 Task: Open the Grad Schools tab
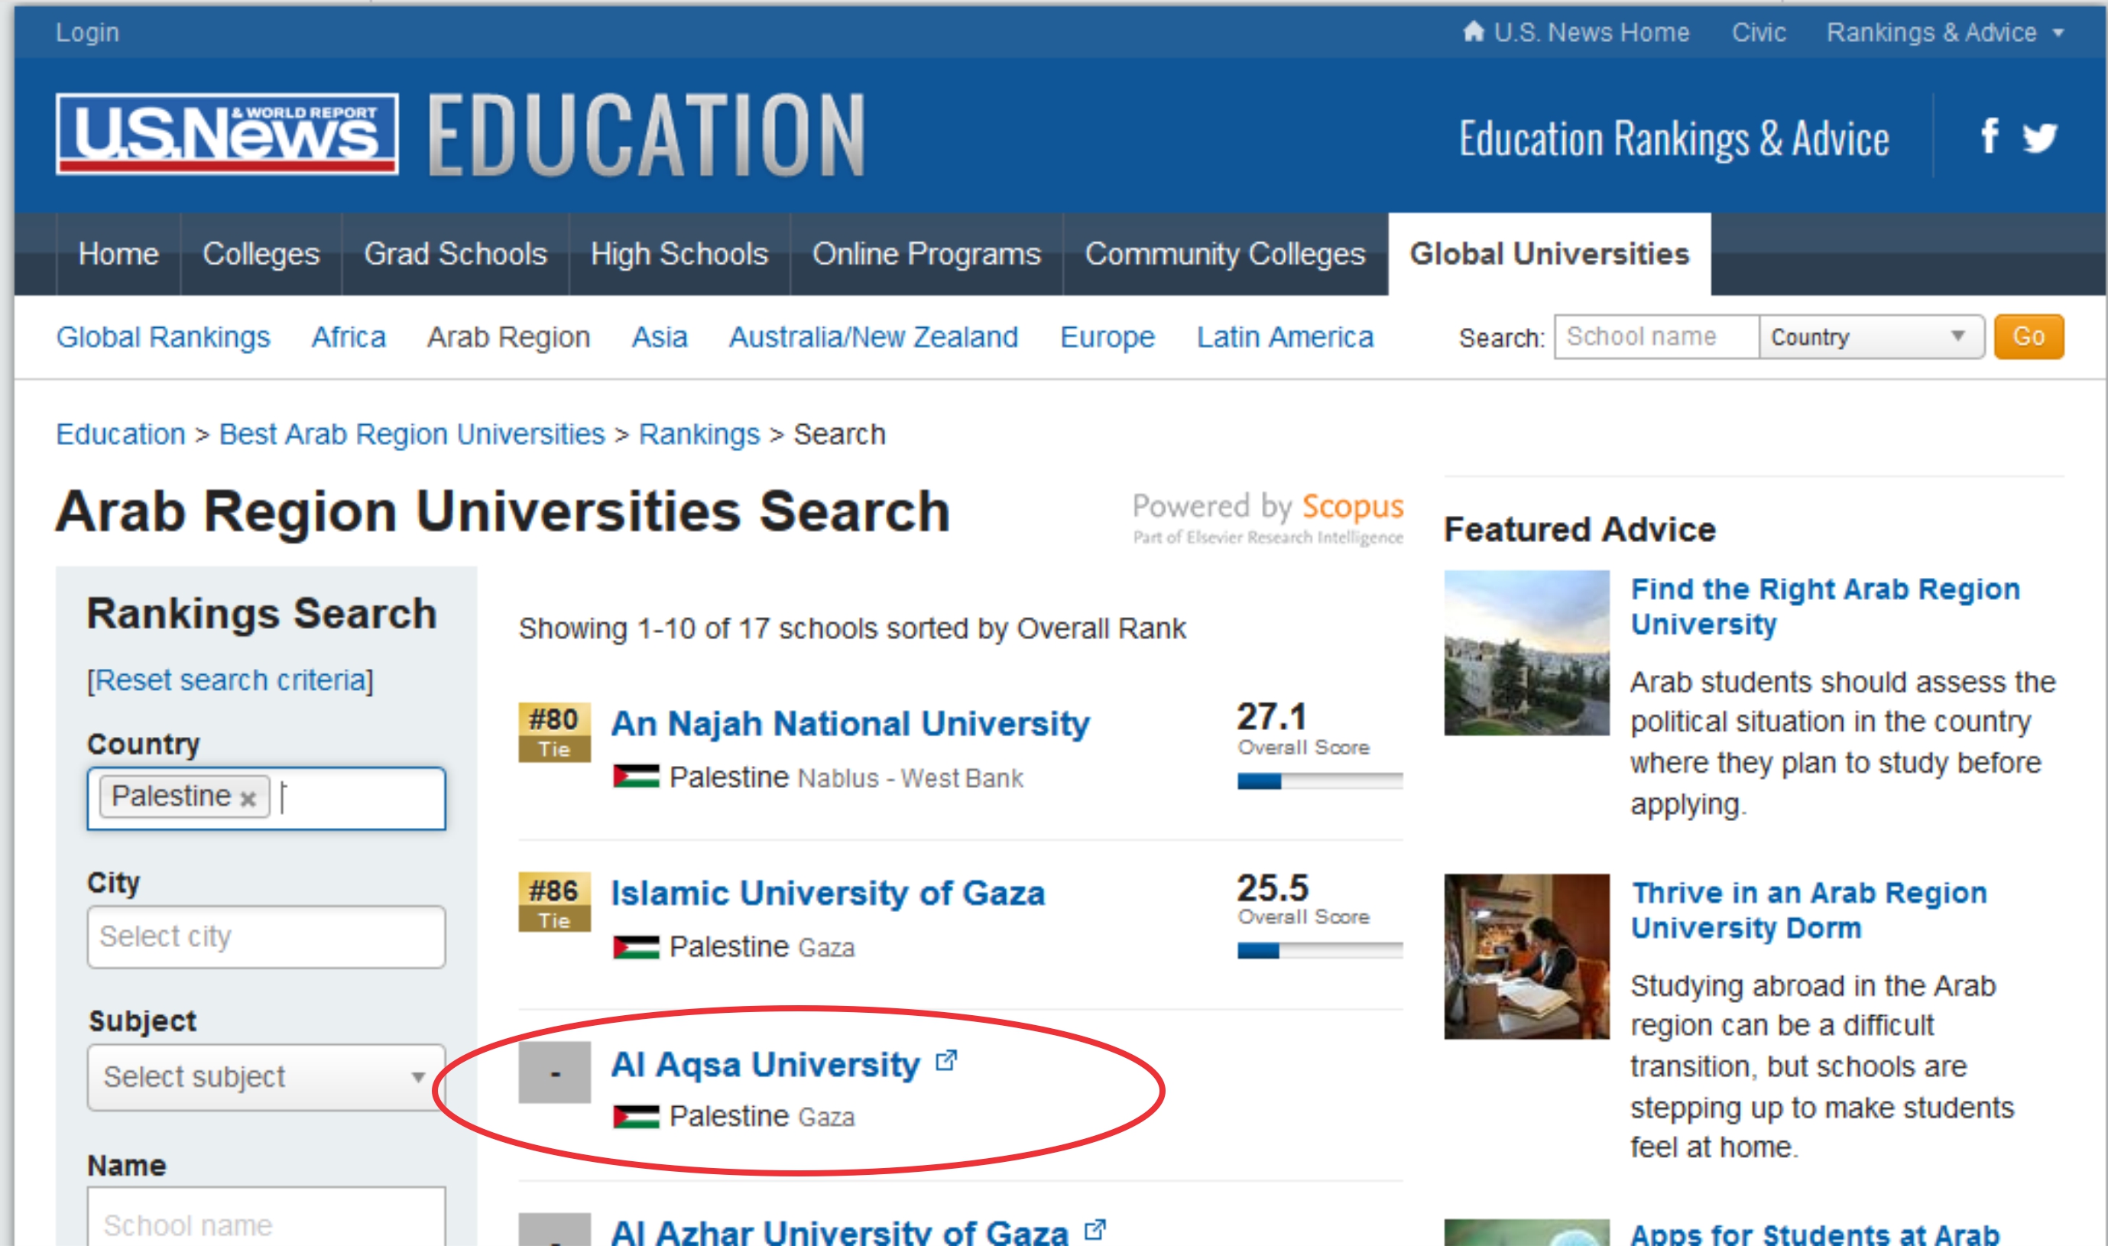point(455,255)
